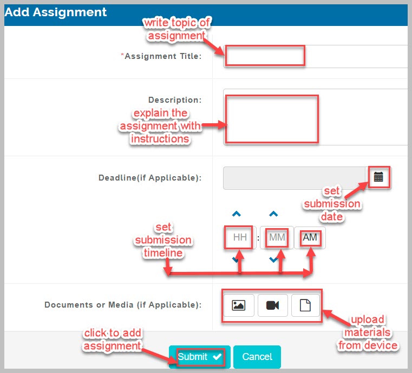Image resolution: width=412 pixels, height=373 pixels.
Task: Click the 'Description:' label
Action: [x=175, y=99]
